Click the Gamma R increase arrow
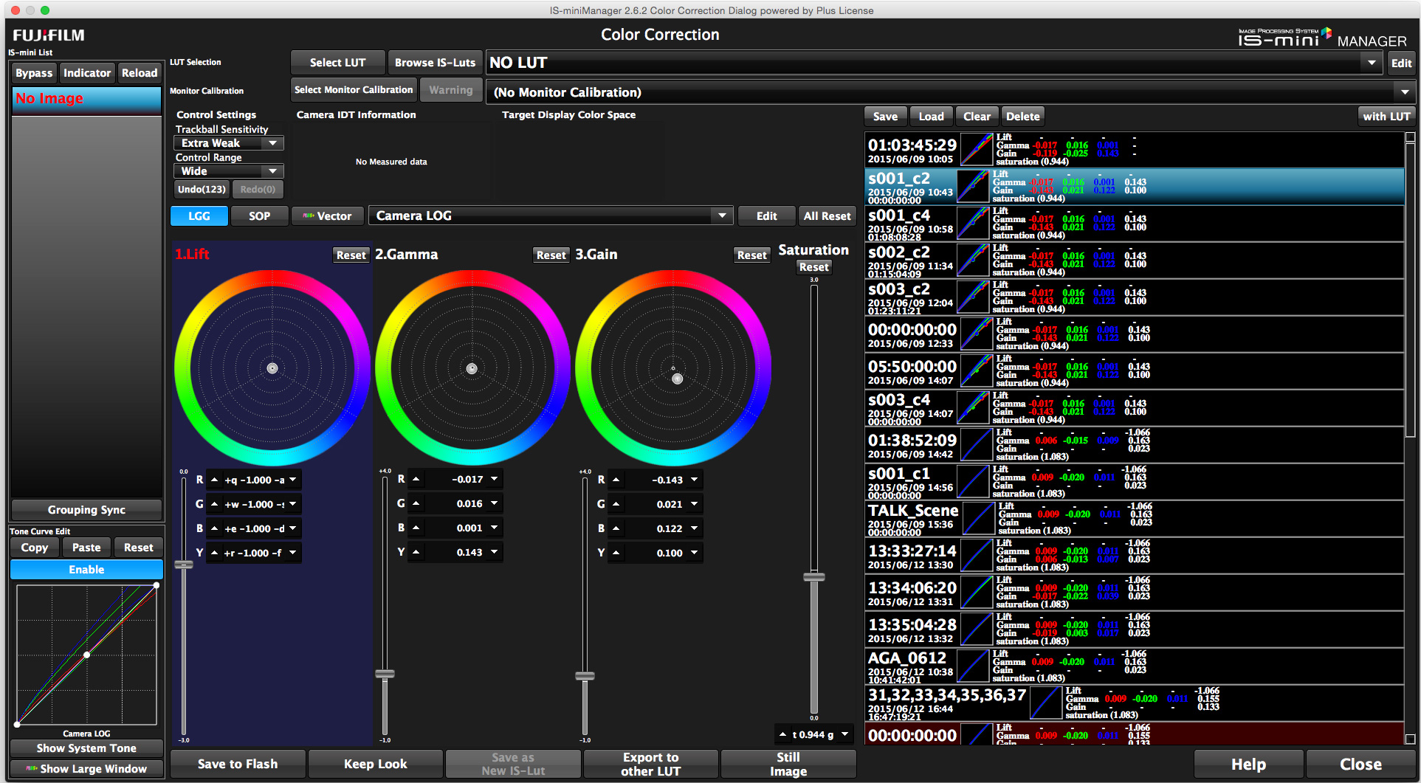Screen dimensions: 1421x783 pos(416,479)
